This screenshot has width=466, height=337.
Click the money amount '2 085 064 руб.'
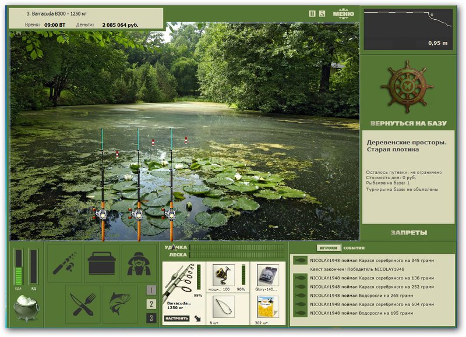(x=120, y=25)
